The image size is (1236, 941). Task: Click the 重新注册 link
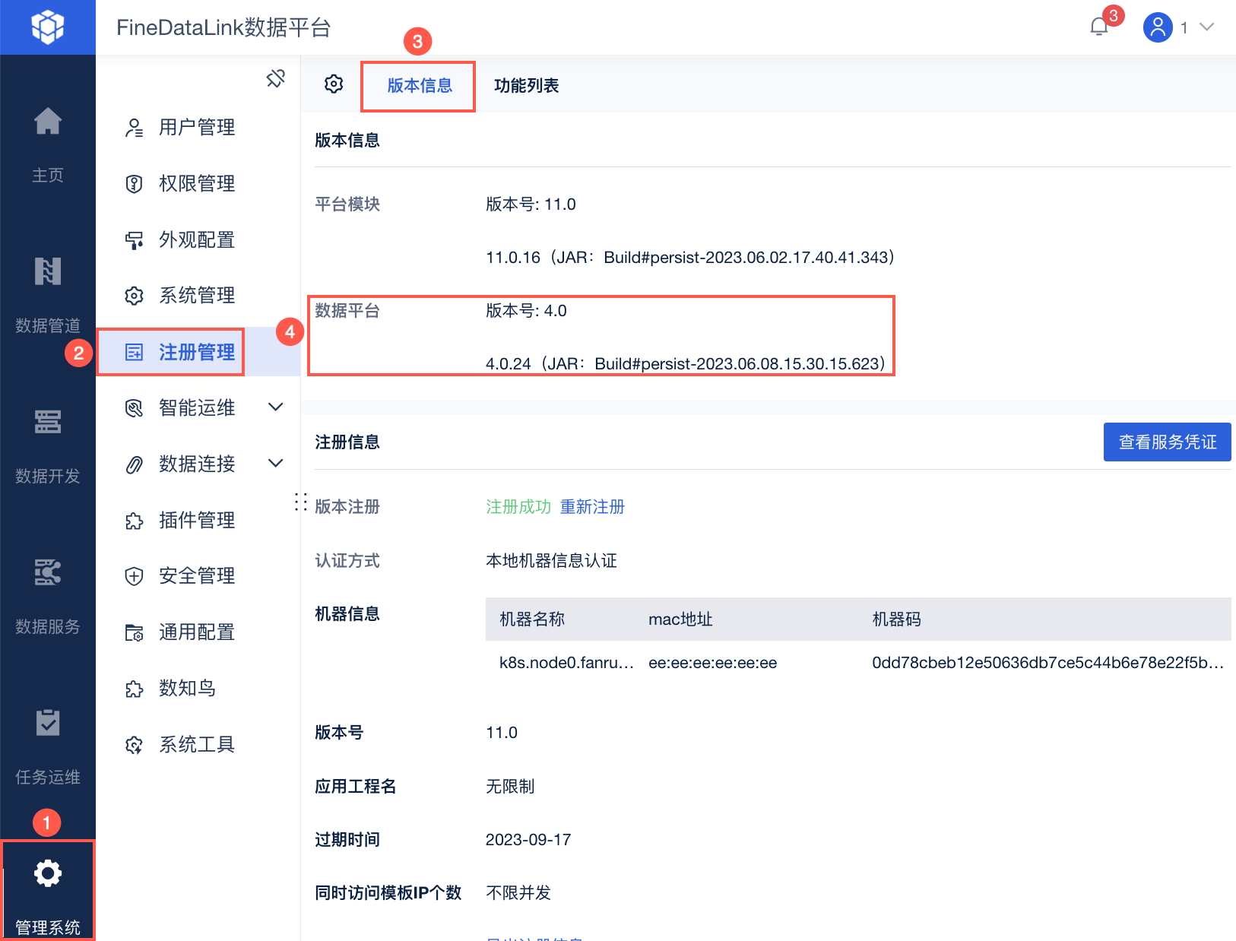592,507
